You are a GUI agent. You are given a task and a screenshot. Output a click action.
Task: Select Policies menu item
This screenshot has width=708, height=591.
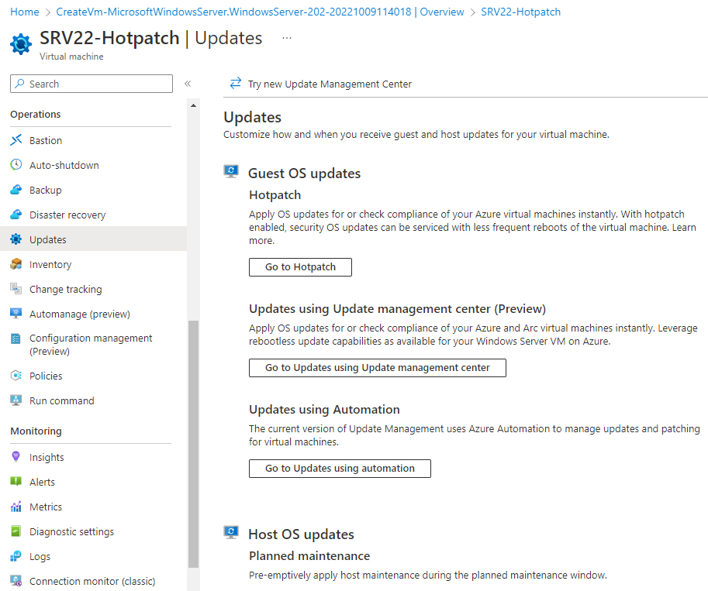(46, 376)
